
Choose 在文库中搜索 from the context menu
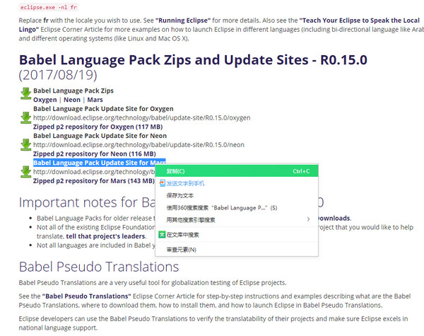pos(237,235)
